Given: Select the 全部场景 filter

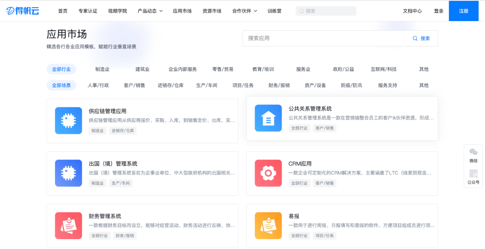Looking at the screenshot, I should coord(61,85).
